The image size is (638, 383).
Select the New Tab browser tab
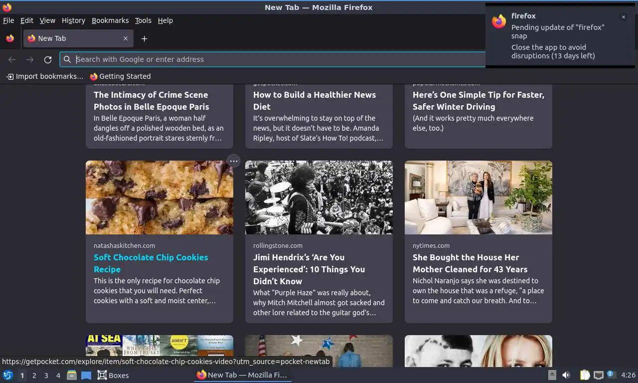coord(78,38)
